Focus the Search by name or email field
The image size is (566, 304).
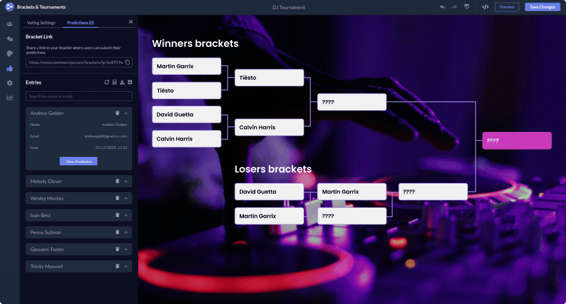[x=79, y=96]
